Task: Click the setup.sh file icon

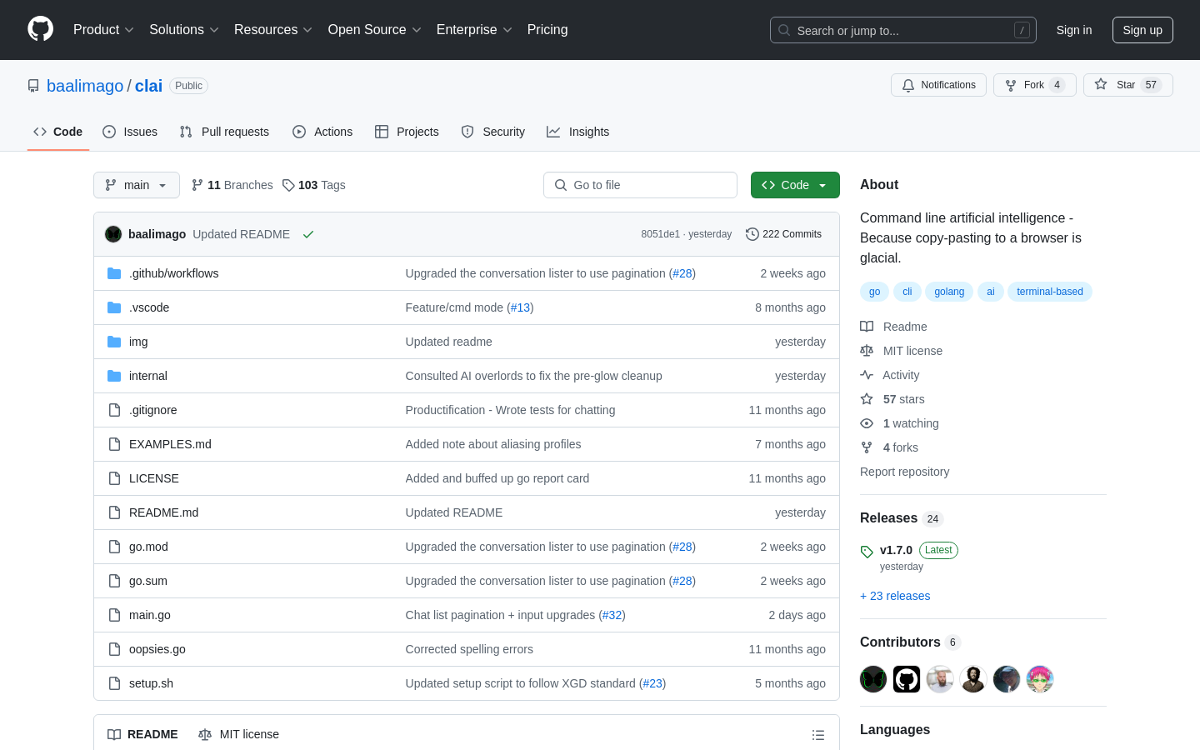Action: pyautogui.click(x=114, y=683)
